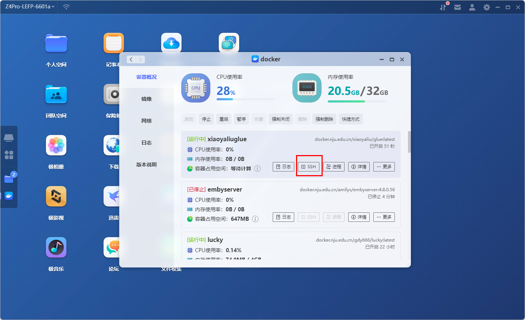This screenshot has height=320, width=525.
Task: Switch to the 镜像 images tab
Action: click(147, 99)
